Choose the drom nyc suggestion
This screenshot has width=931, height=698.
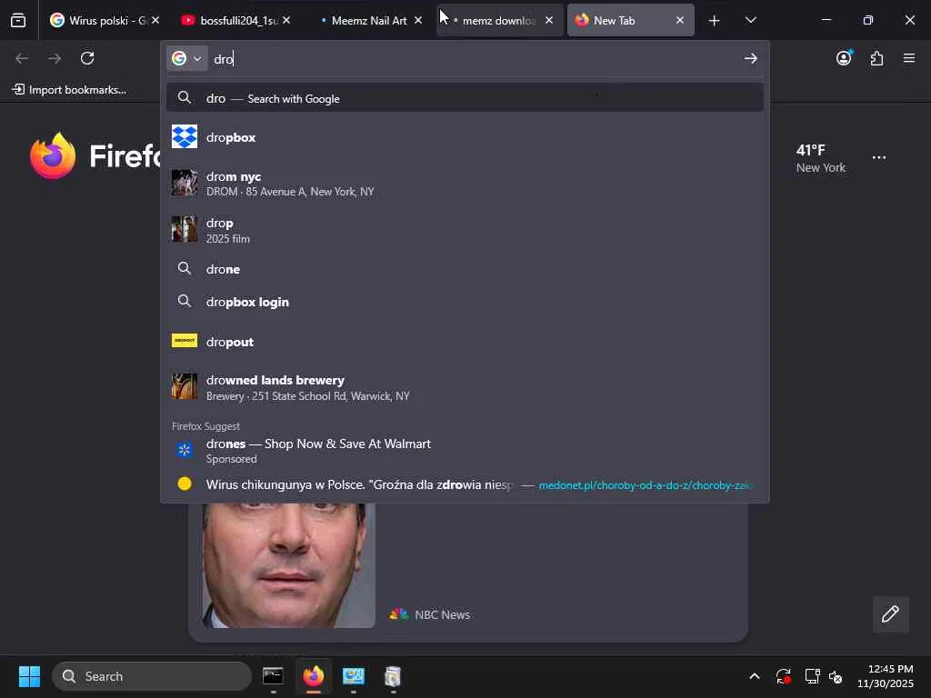click(465, 184)
